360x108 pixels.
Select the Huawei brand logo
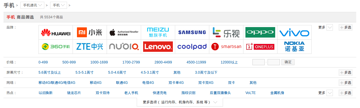coord(56,32)
